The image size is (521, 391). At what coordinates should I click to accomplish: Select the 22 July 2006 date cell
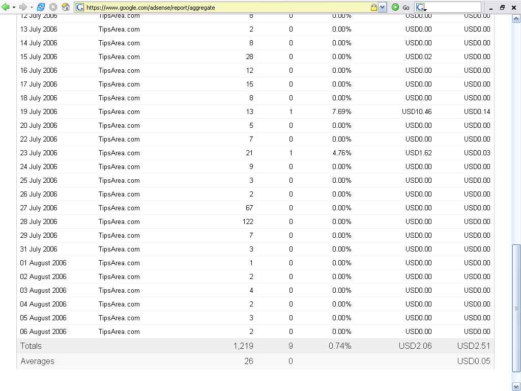pos(39,139)
